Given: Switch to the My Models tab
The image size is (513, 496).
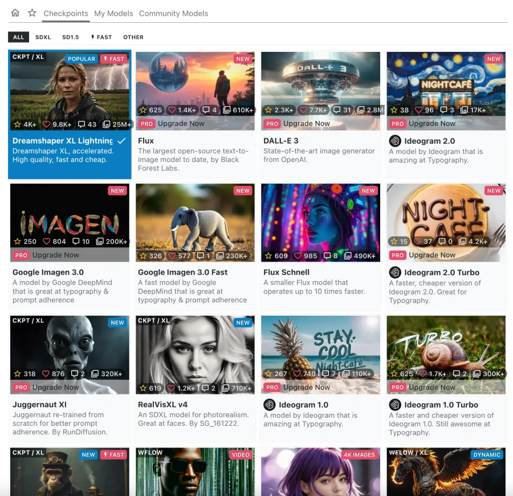Looking at the screenshot, I should (113, 13).
